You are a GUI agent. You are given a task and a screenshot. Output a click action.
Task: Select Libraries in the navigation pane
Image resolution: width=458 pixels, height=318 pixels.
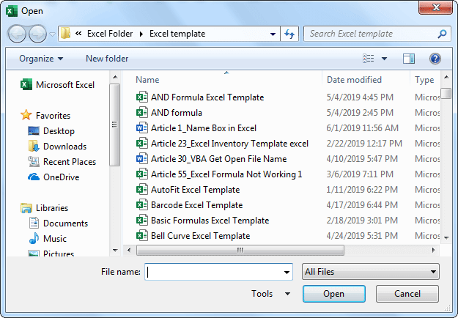[x=45, y=208]
